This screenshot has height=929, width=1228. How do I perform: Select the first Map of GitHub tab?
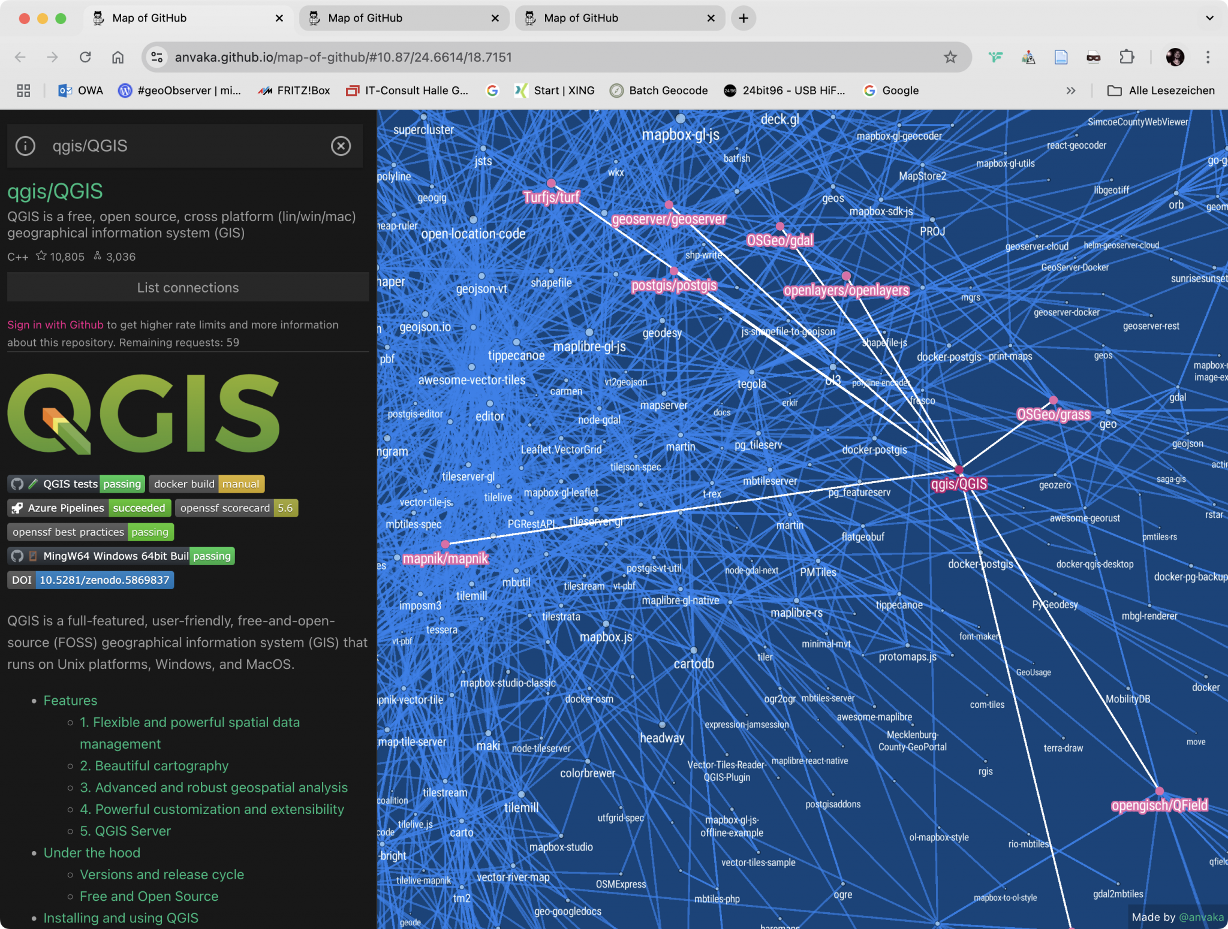click(188, 18)
